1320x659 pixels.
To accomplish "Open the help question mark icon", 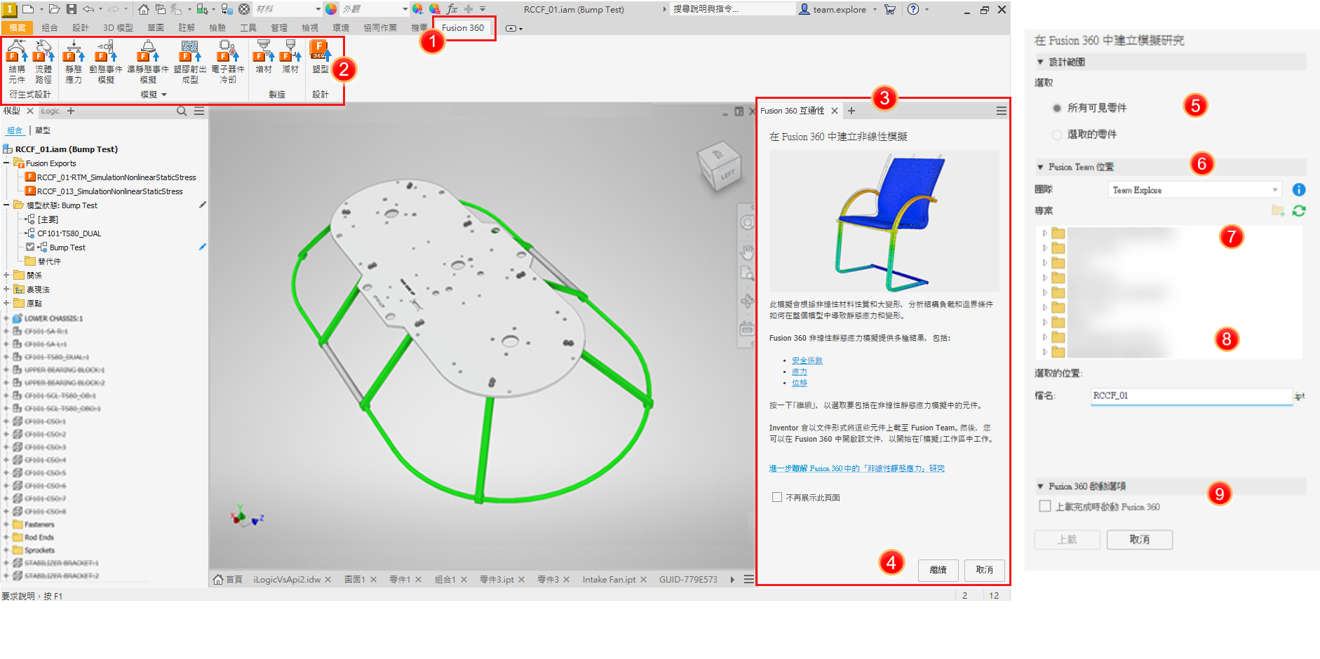I will point(913,9).
